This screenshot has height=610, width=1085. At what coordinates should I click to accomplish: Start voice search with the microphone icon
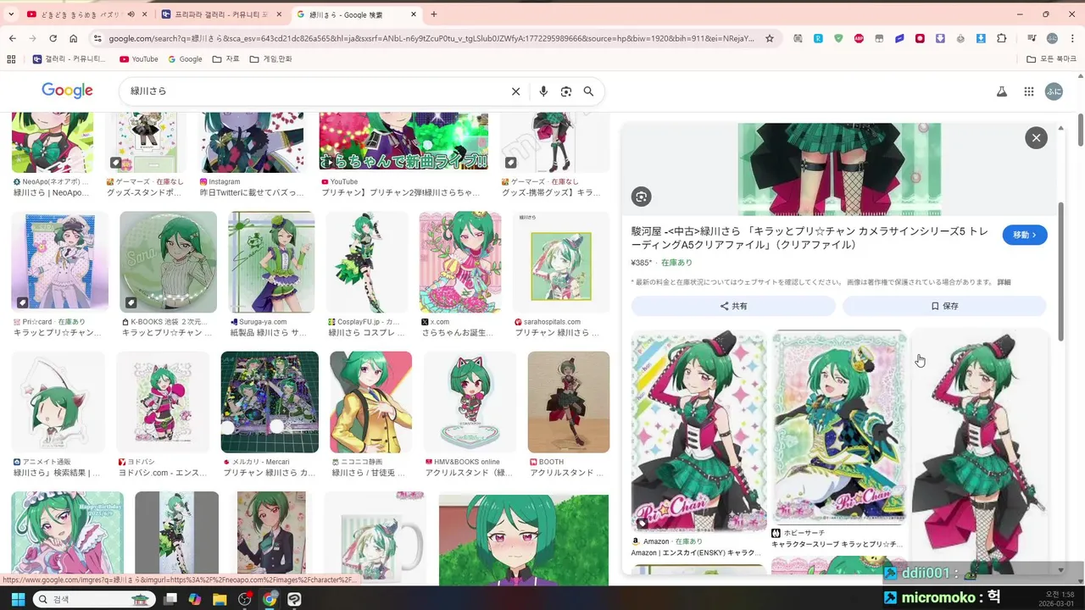(x=543, y=91)
